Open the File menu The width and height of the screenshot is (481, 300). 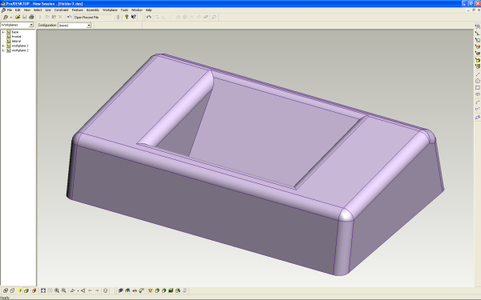[9, 10]
